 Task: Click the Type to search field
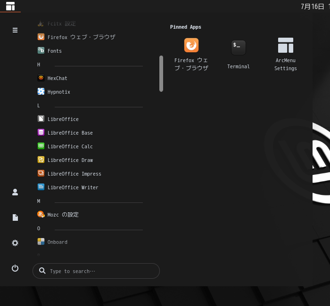pyautogui.click(x=96, y=271)
